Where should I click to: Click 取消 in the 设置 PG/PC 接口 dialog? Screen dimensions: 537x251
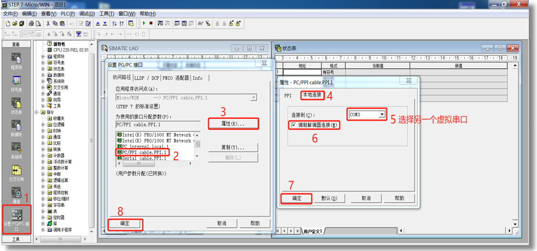coord(222,223)
